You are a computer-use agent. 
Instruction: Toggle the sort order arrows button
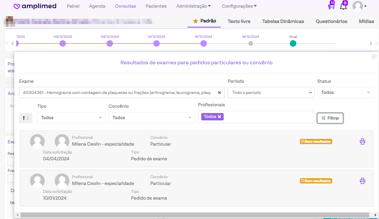(x=26, y=118)
